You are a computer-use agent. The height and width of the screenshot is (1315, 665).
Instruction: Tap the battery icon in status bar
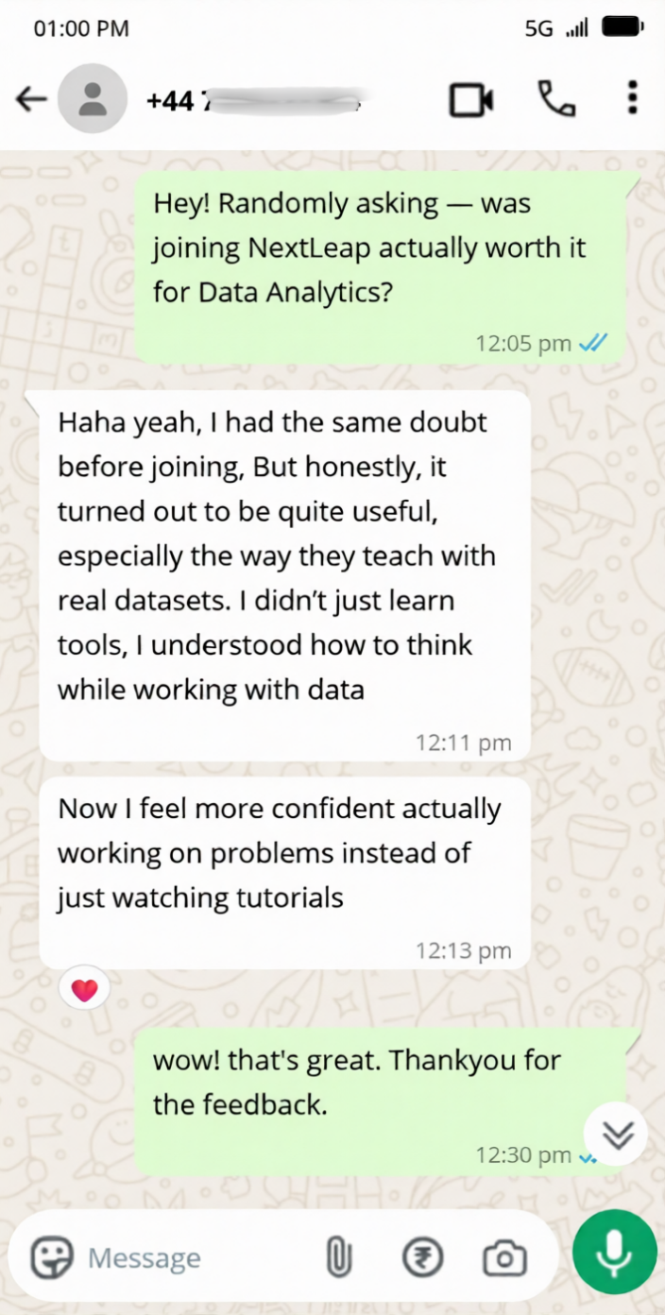click(622, 28)
